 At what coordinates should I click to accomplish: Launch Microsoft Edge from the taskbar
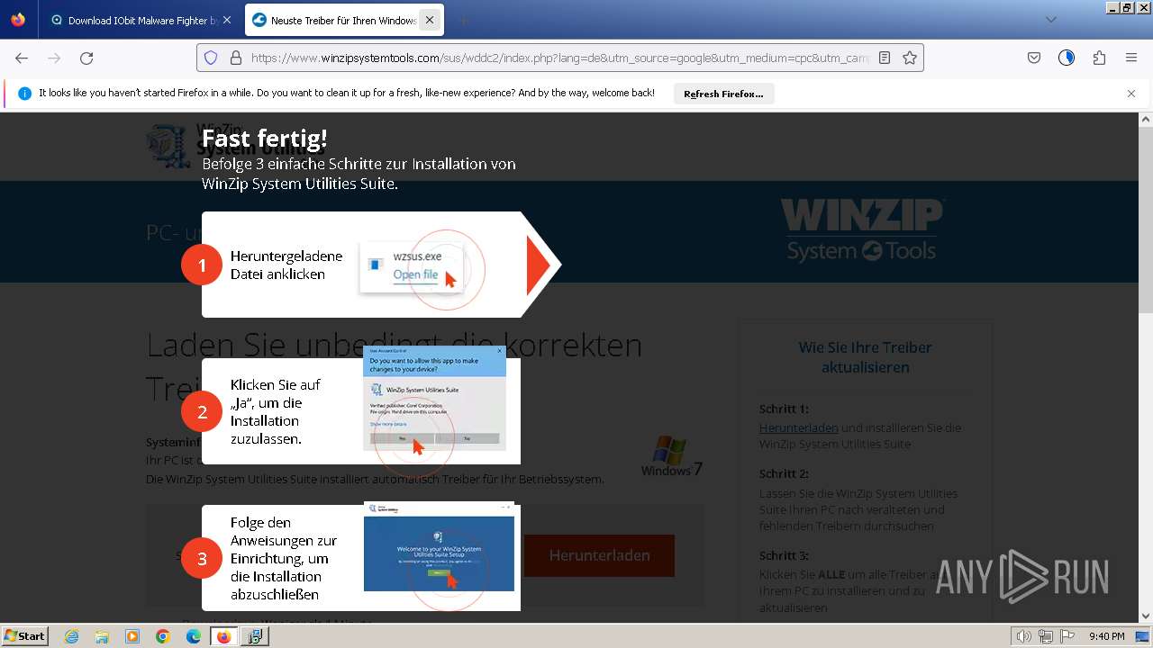194,636
